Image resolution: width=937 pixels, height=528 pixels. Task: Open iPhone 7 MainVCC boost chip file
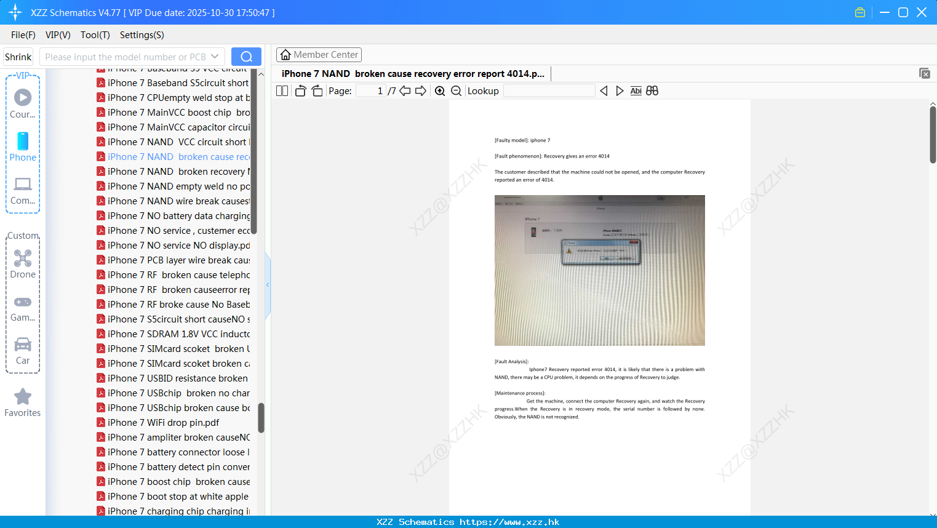(x=173, y=113)
